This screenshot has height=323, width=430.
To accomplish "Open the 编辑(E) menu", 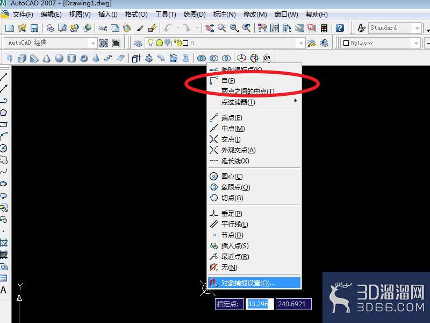I will click(x=51, y=15).
